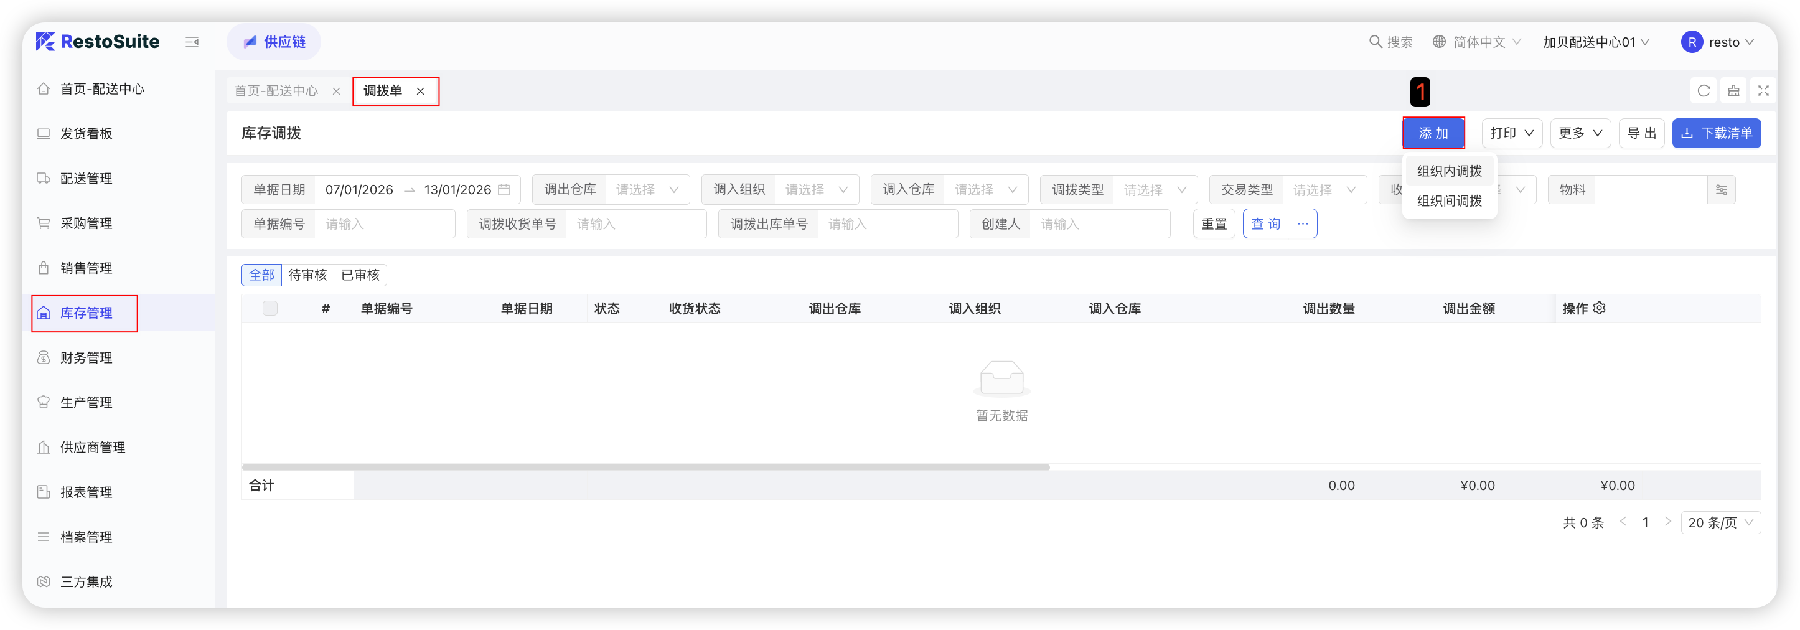
Task: Click the 下载清单 button
Action: point(1716,134)
